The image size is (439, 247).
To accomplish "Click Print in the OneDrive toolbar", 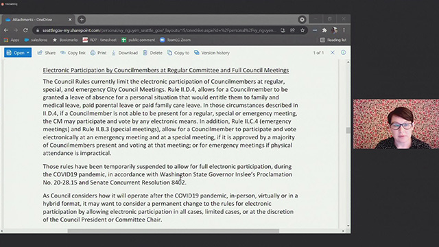I will point(98,53).
